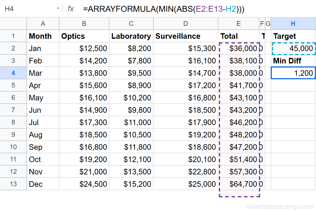Select the Jan cell in column A
316x212 pixels.
pyautogui.click(x=43, y=48)
